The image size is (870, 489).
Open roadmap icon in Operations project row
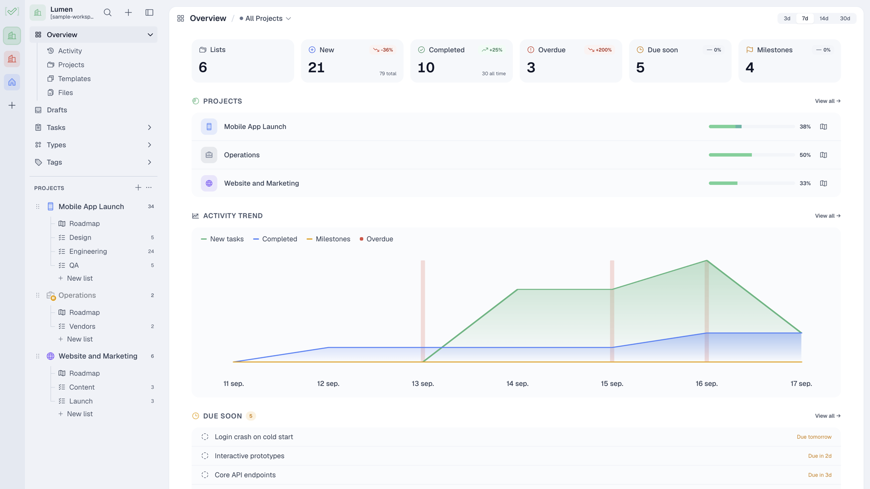pyautogui.click(x=824, y=155)
